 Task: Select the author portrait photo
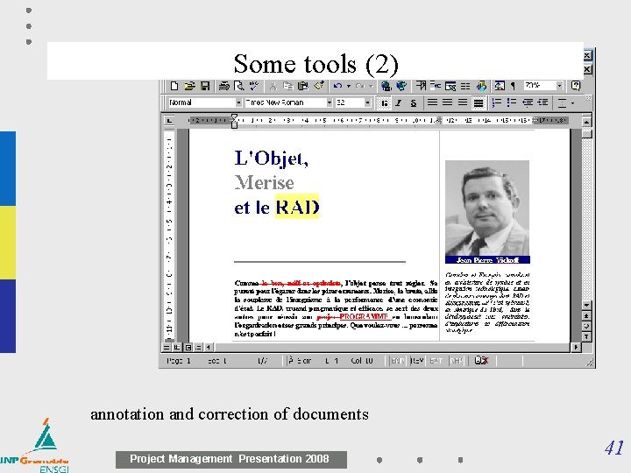tap(487, 208)
